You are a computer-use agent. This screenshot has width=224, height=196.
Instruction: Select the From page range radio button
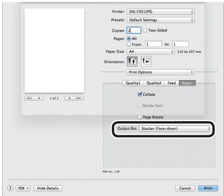click(x=129, y=44)
